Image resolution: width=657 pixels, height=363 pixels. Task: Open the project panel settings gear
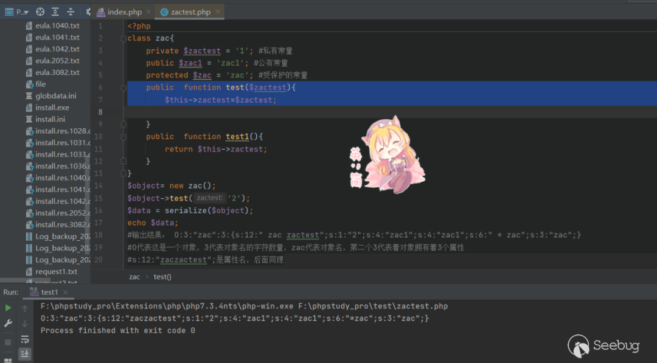88,12
